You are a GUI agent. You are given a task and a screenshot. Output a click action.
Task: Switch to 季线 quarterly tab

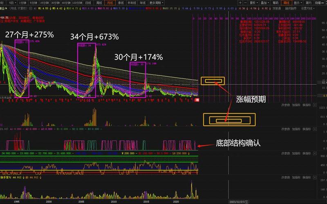pos(121,3)
